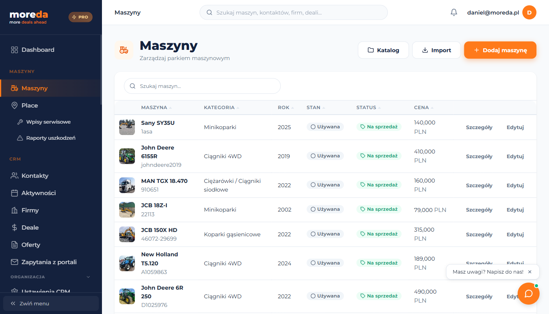Click the moreda logo

[29, 17]
